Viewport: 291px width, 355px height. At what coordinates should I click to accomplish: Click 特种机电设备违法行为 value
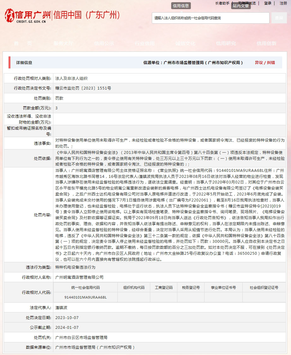[75, 267]
